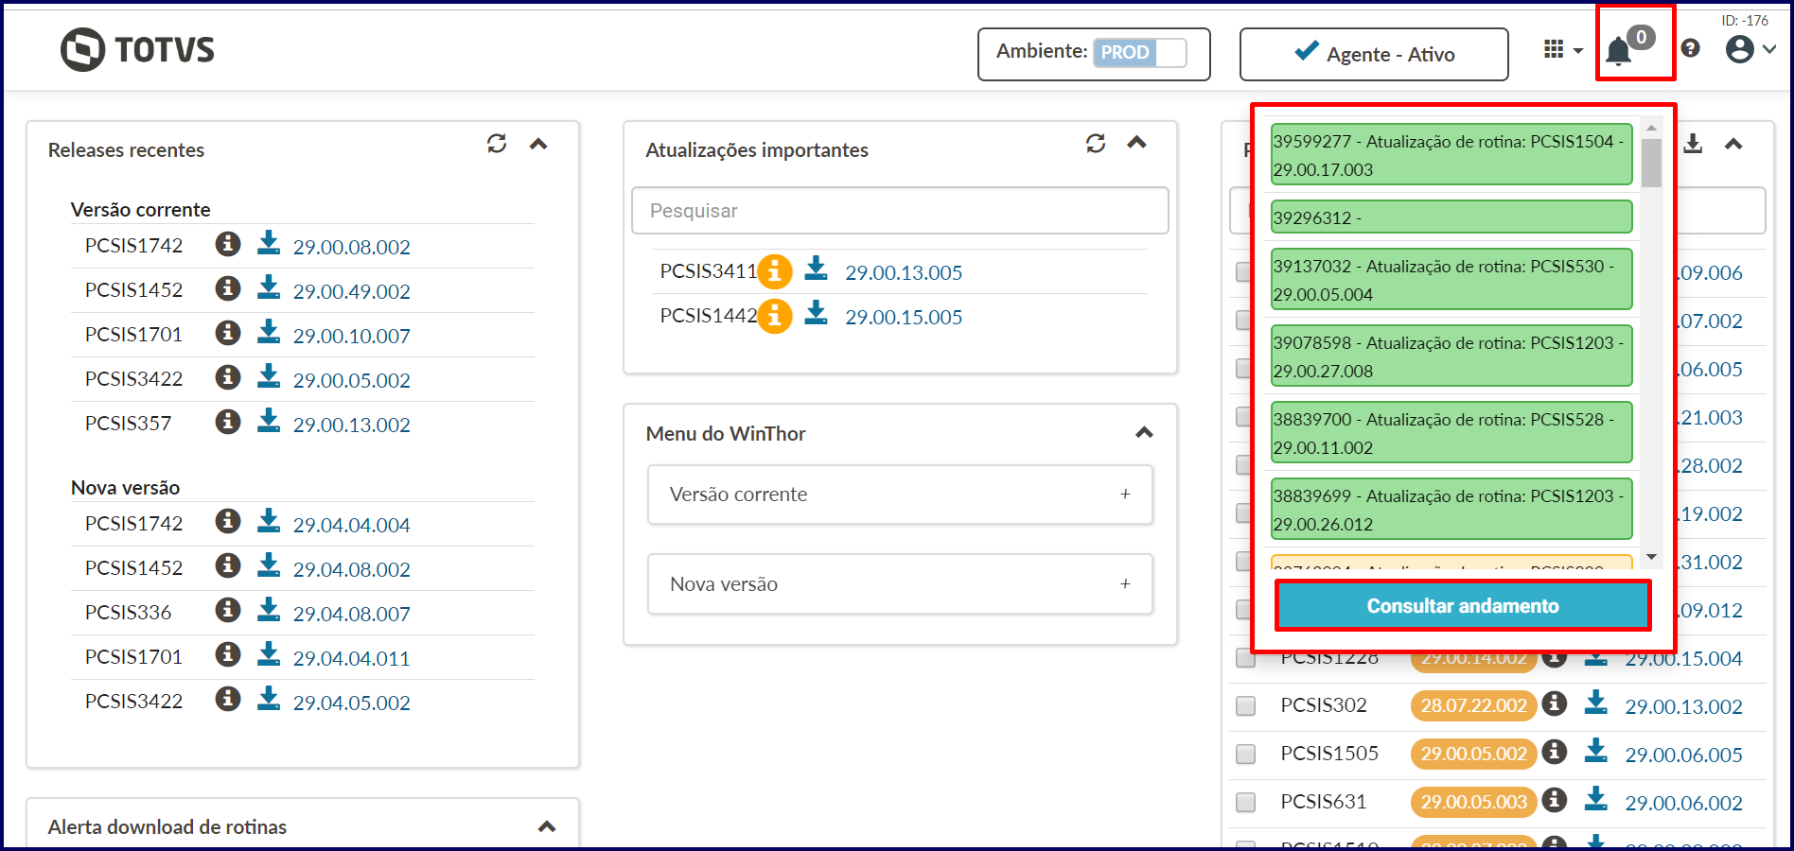Image resolution: width=1794 pixels, height=851 pixels.
Task: Click the TOTVS logo
Action: [x=138, y=49]
